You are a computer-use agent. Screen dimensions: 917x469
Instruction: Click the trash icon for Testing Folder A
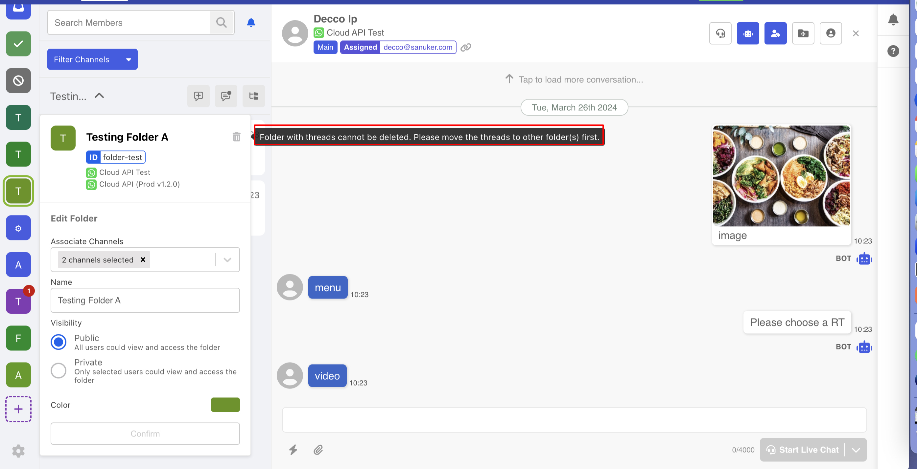click(236, 137)
